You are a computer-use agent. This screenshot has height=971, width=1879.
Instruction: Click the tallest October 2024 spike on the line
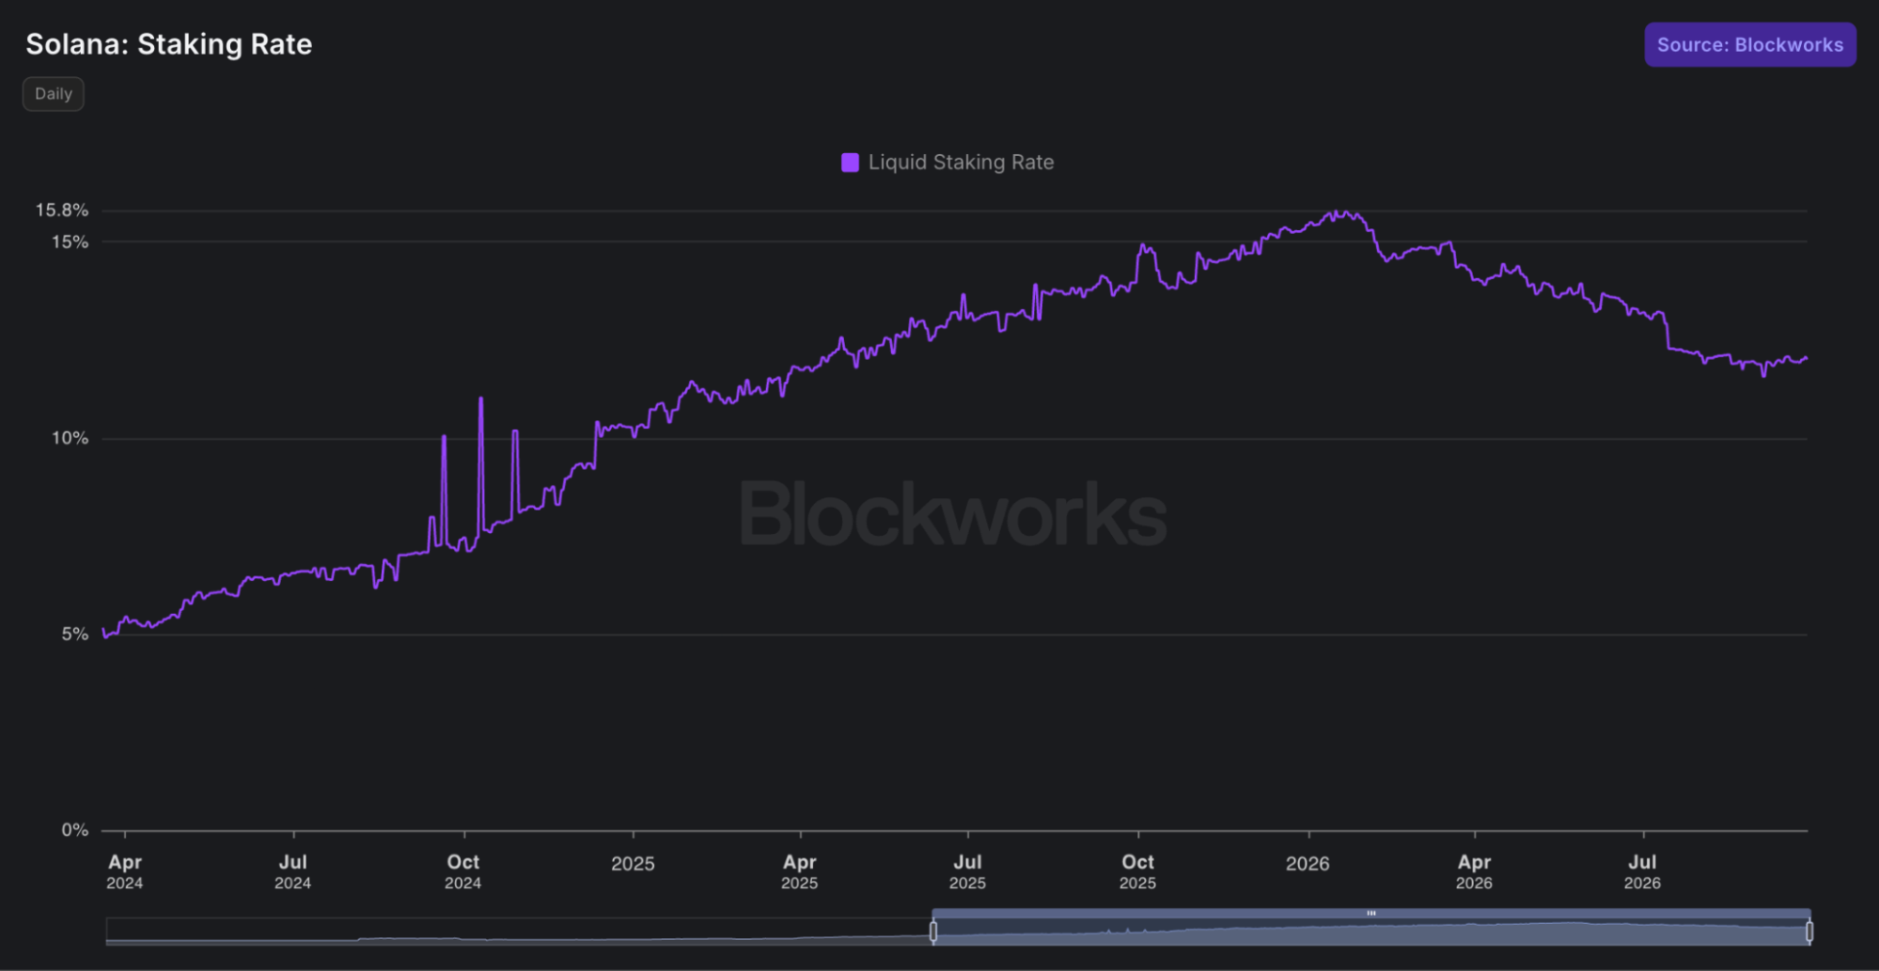pos(481,399)
